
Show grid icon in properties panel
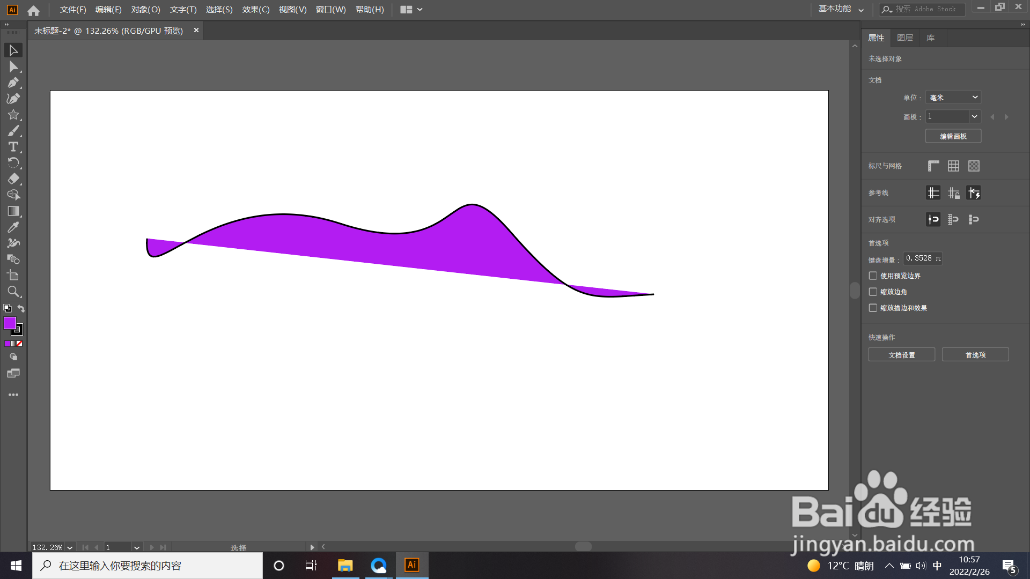point(953,166)
